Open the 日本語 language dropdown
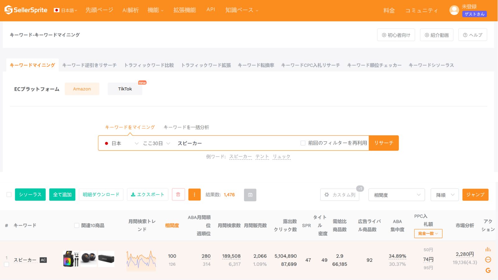 tap(65, 10)
